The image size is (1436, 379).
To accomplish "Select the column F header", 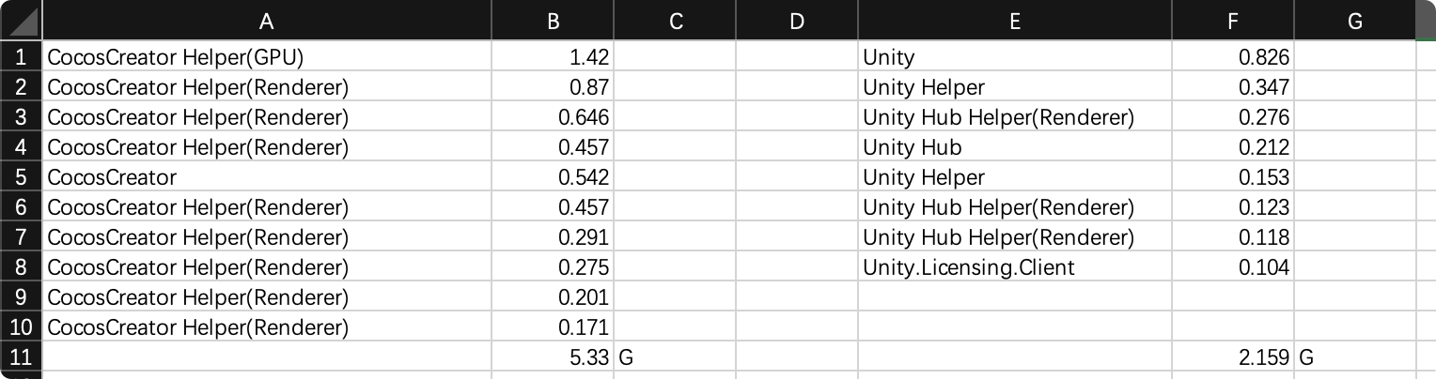I will [x=1232, y=21].
